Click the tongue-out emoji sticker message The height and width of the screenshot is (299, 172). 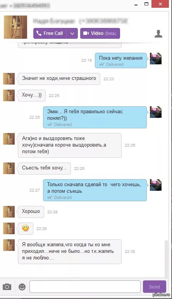click(x=26, y=228)
